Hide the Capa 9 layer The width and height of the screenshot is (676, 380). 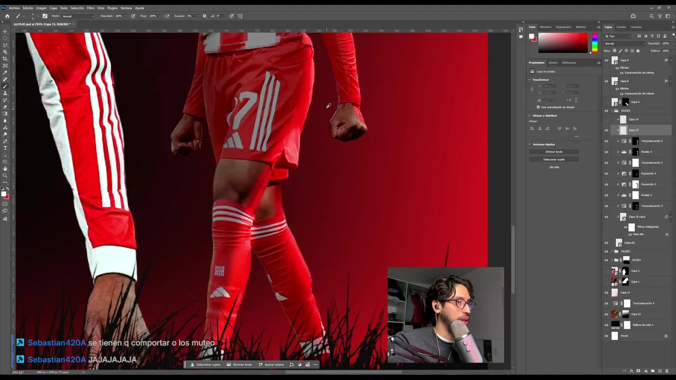tap(606, 60)
